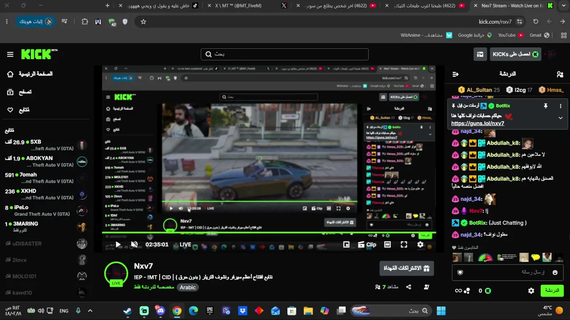The height and width of the screenshot is (320, 570).
Task: Open a new browser tab with plus
Action: pyautogui.click(x=107, y=6)
